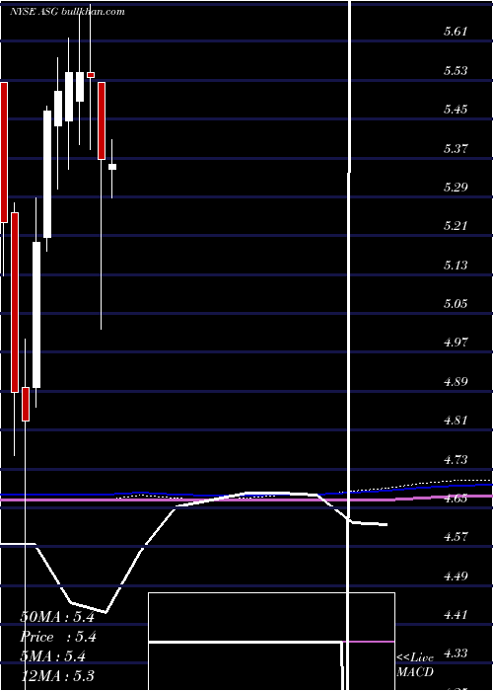Click the <<Live MACD label
Screen dimensions: 493x691
(415, 665)
